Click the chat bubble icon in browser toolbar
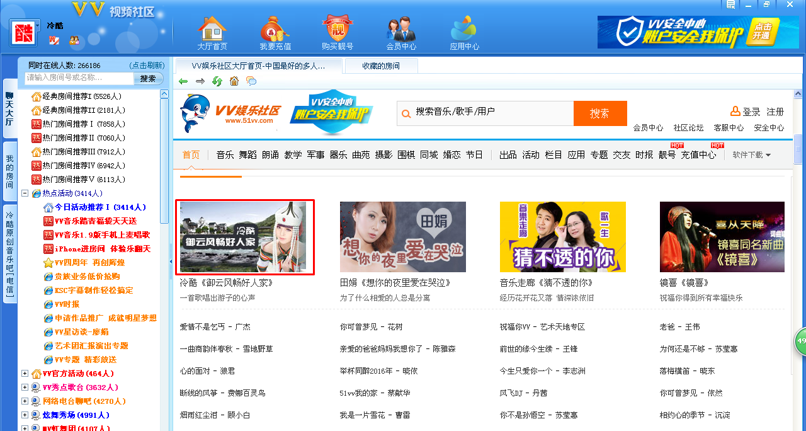806x431 pixels. (251, 81)
